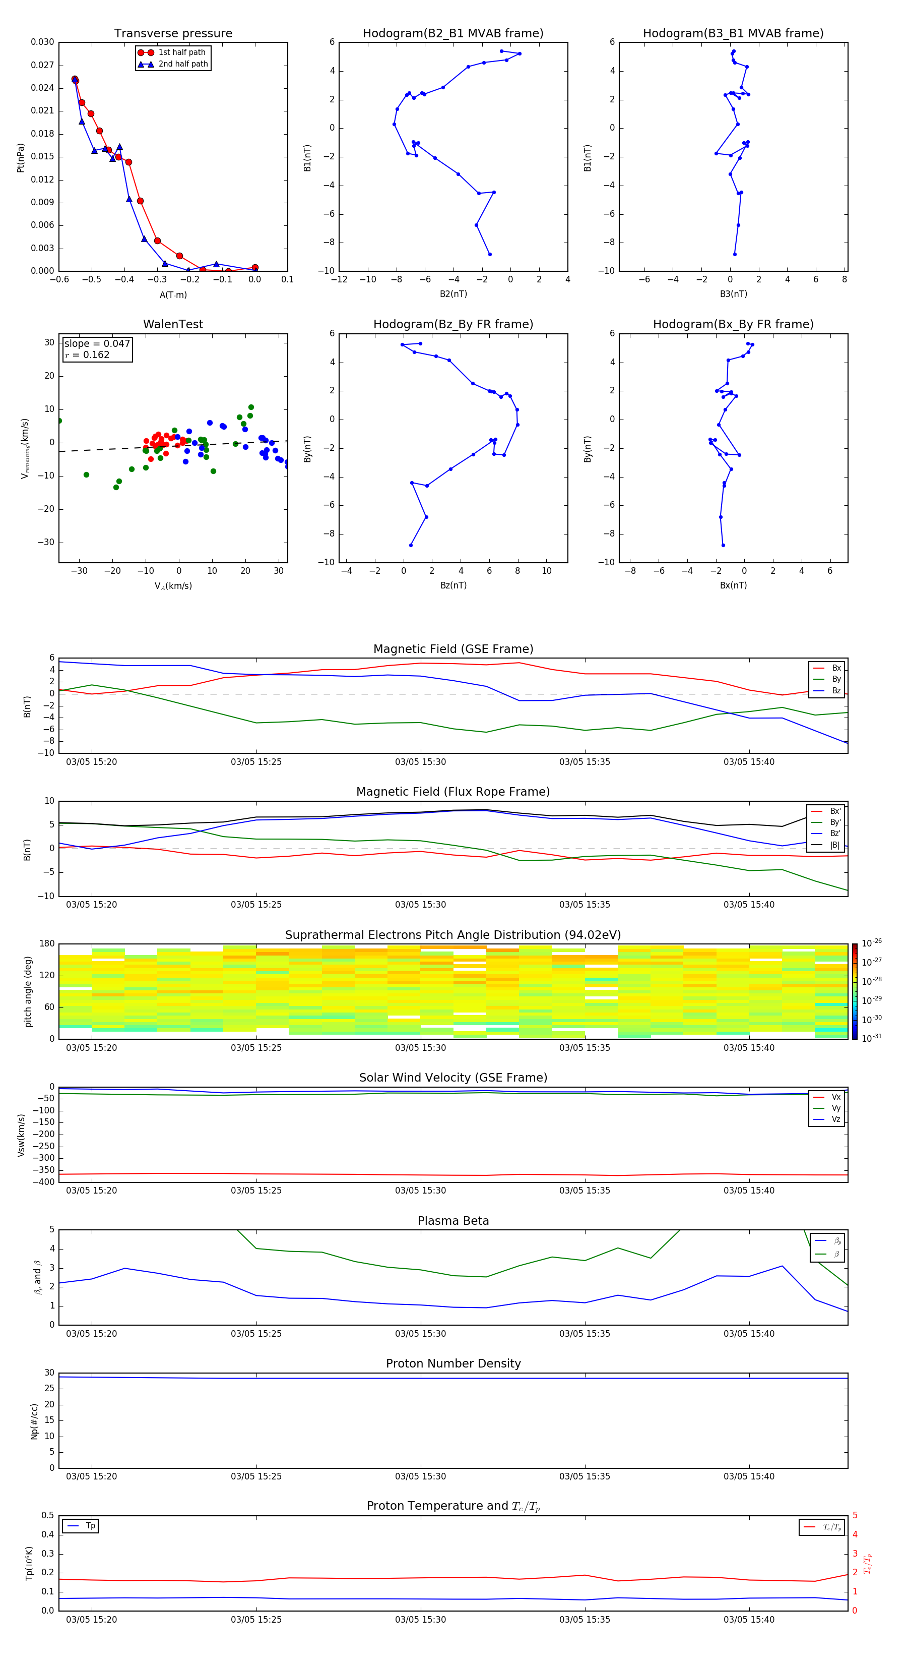Click 'Solar Wind Velocity (GSE Frame)' title

453,1078
